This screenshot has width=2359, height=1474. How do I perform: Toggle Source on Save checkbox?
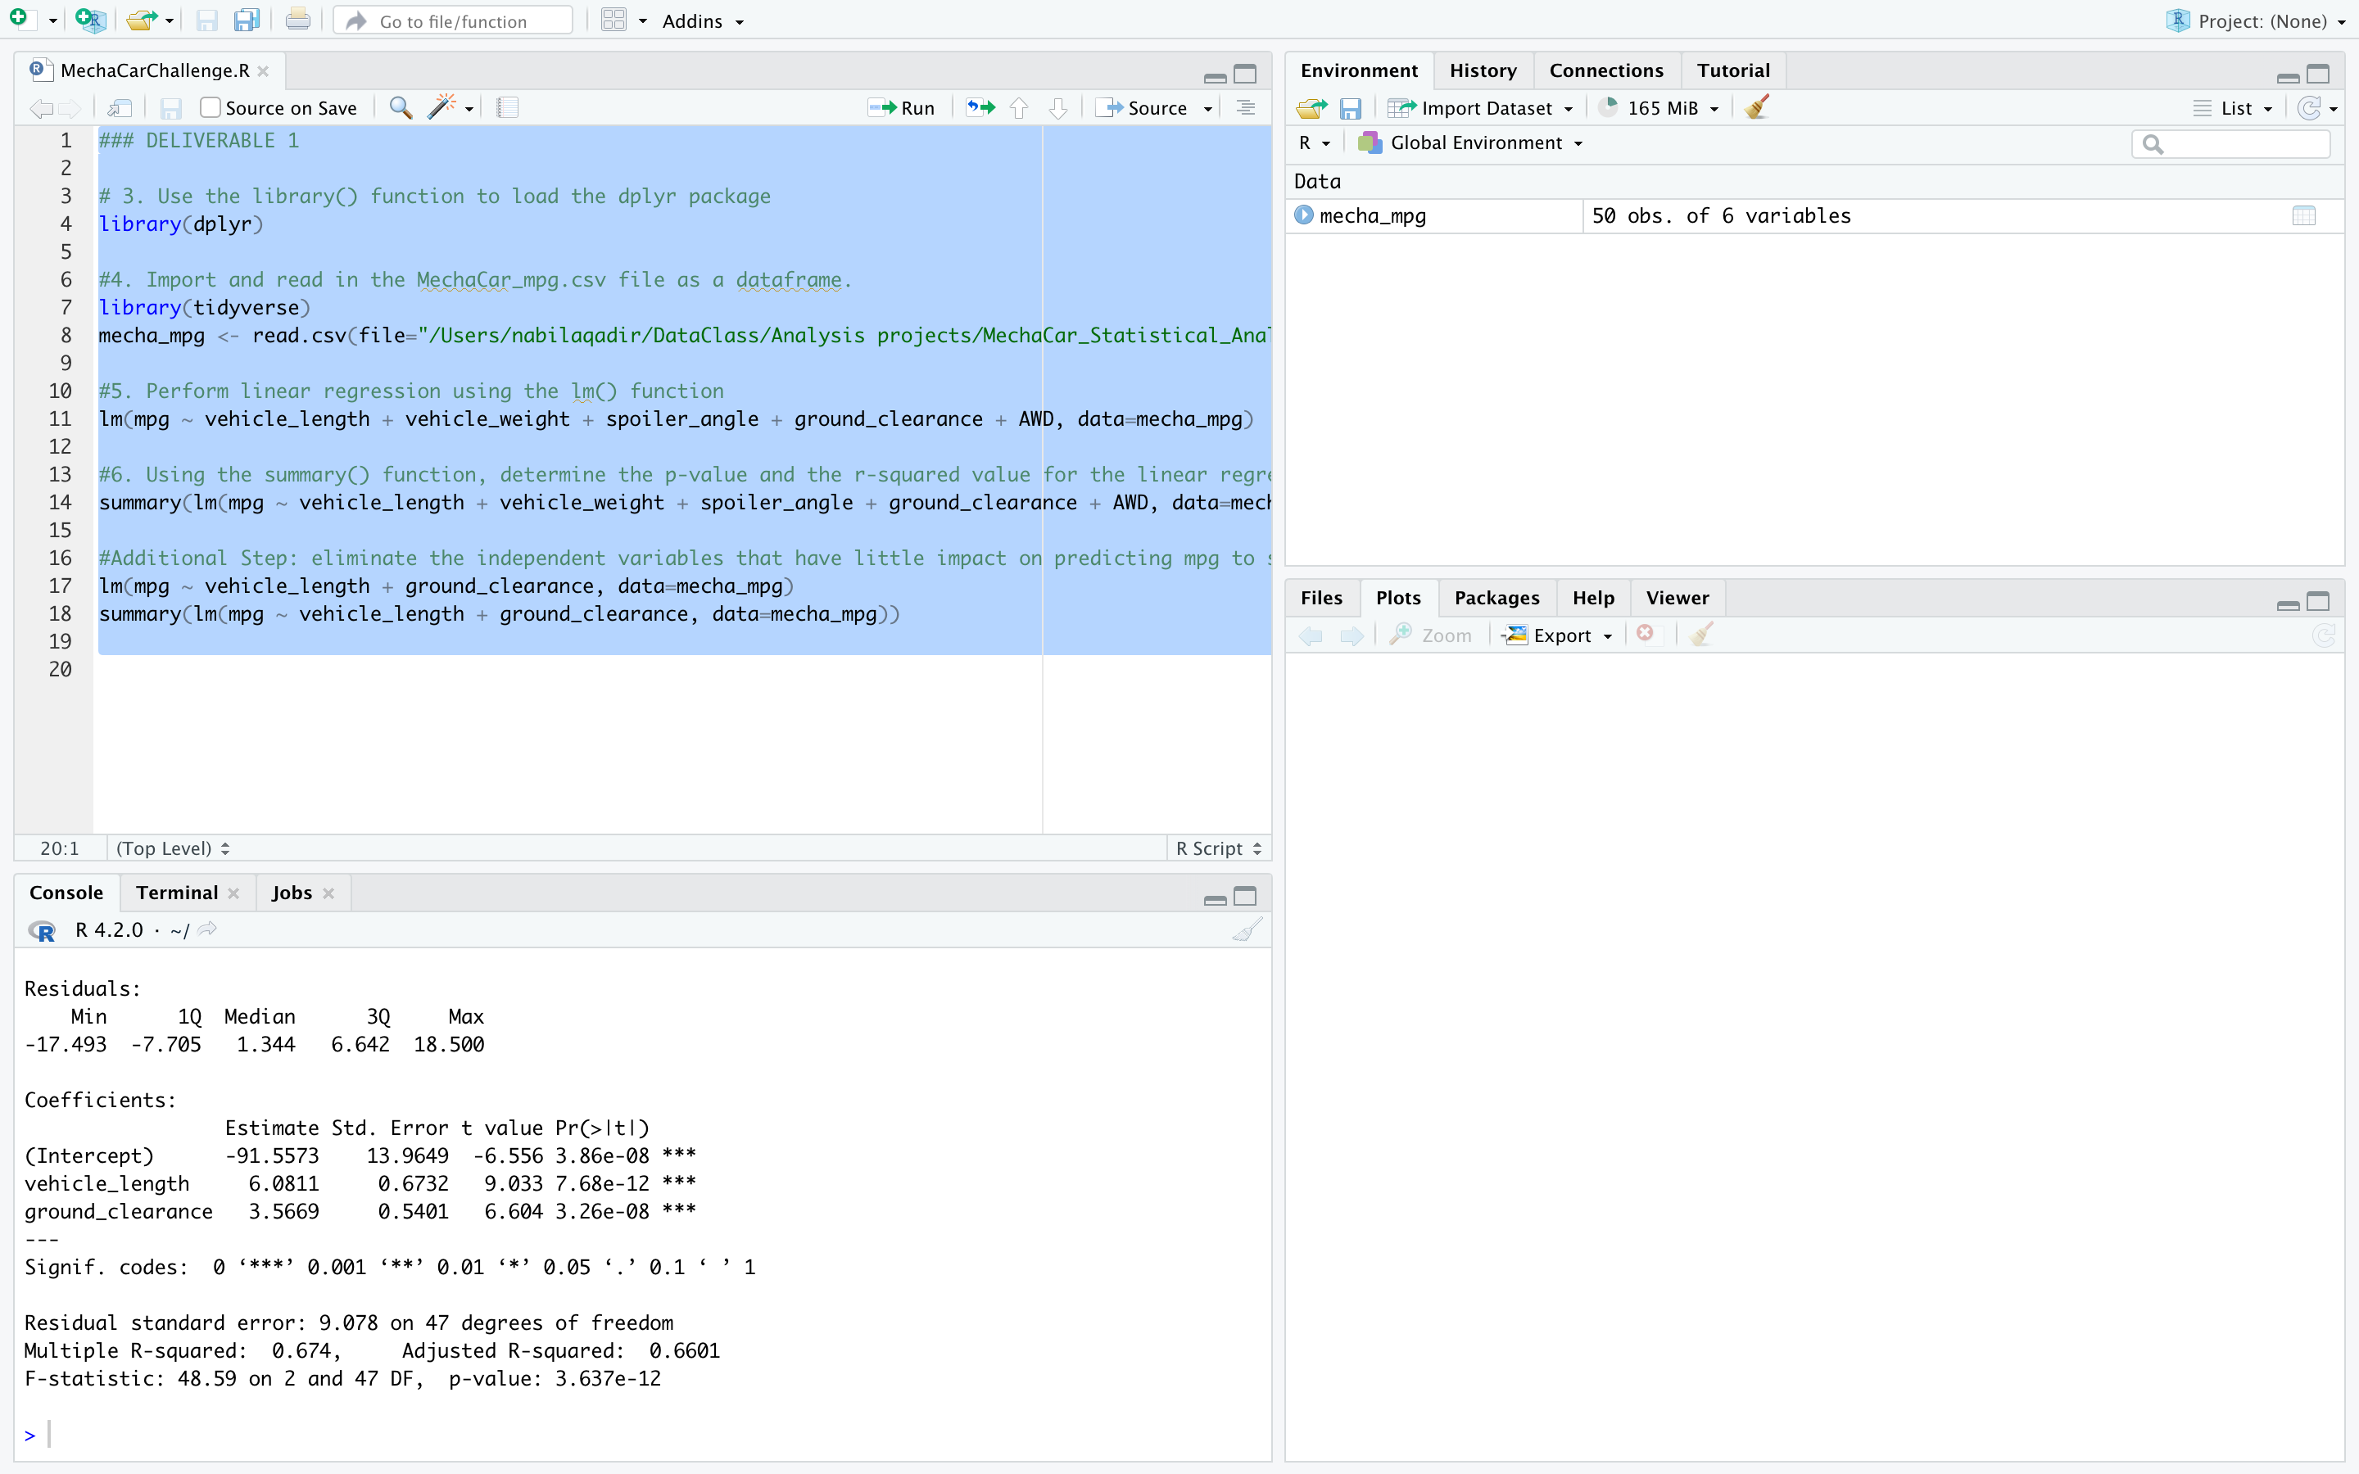[x=210, y=107]
